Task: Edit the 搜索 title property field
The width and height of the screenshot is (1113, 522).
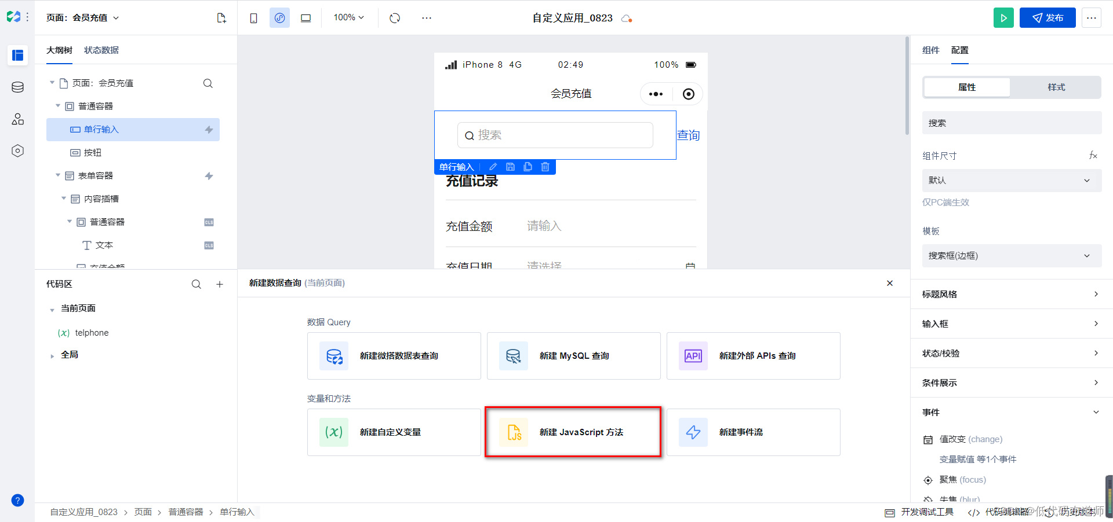Action: pyautogui.click(x=1012, y=123)
